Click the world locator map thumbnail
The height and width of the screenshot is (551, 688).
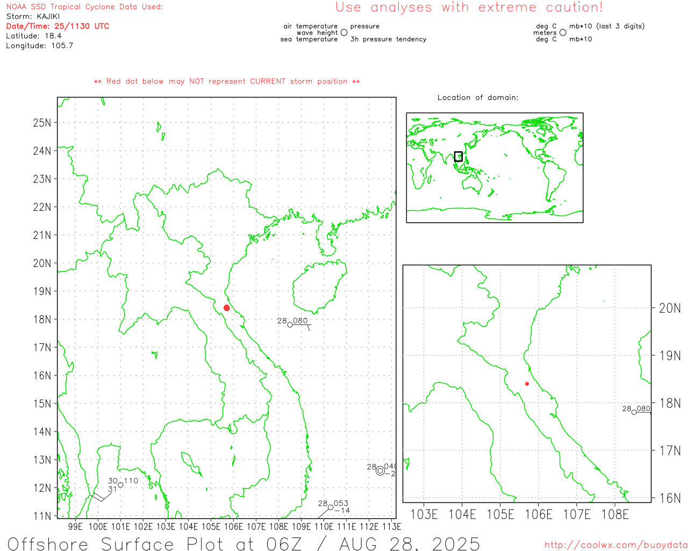tap(494, 168)
